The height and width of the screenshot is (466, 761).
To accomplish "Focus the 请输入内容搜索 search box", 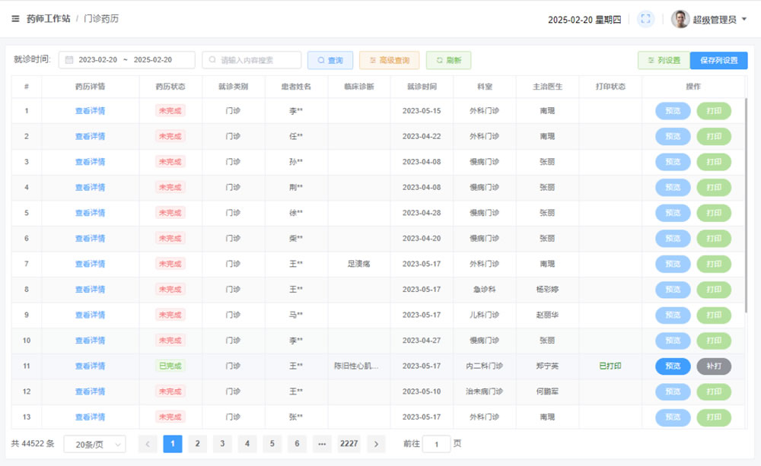I will 252,60.
